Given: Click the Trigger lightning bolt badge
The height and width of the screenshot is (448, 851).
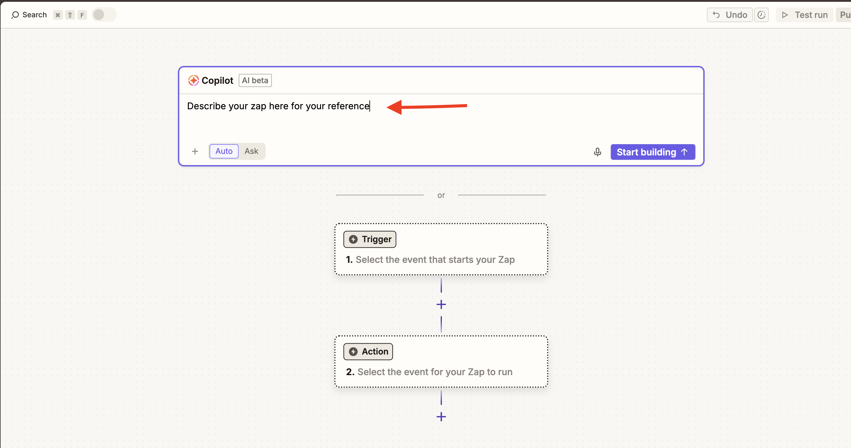Looking at the screenshot, I should pos(370,239).
